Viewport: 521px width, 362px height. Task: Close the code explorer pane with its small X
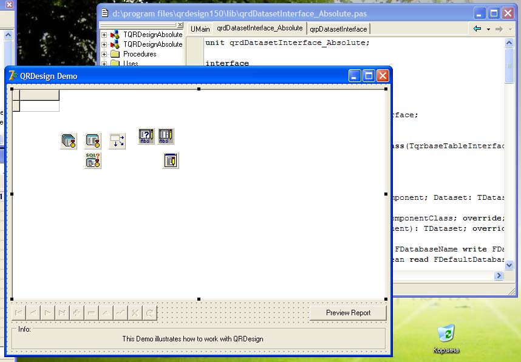[180, 25]
